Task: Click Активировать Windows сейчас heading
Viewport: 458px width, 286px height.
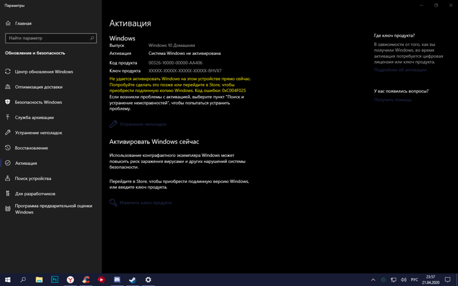Action: tap(154, 141)
